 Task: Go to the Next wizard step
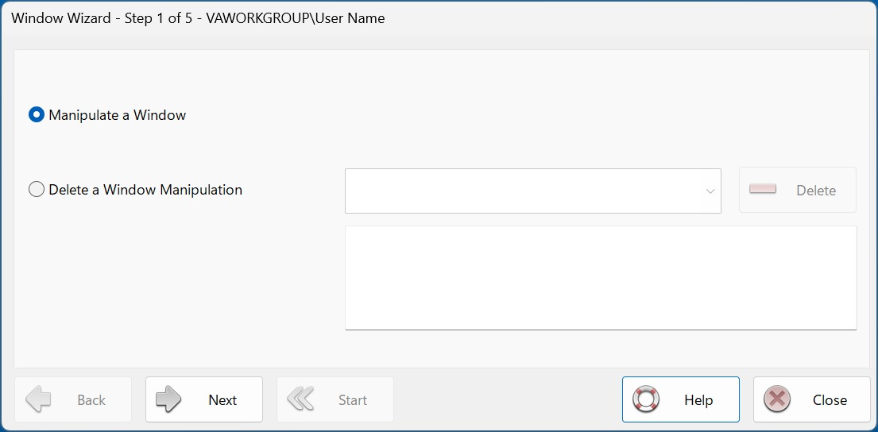[x=204, y=399]
